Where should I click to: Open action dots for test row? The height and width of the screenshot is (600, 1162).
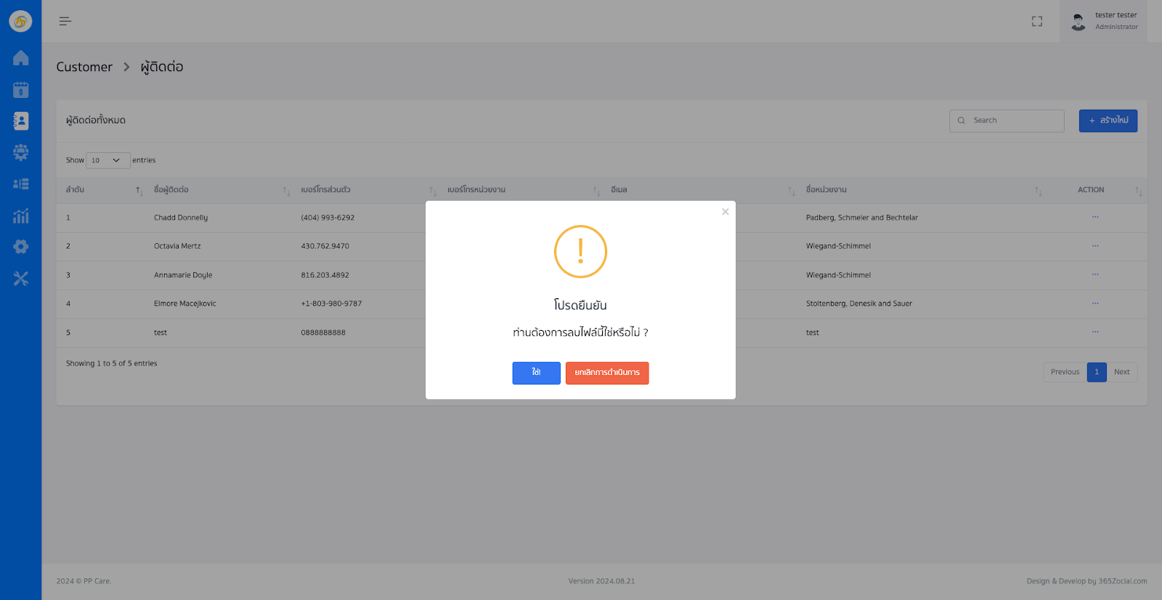coord(1095,332)
